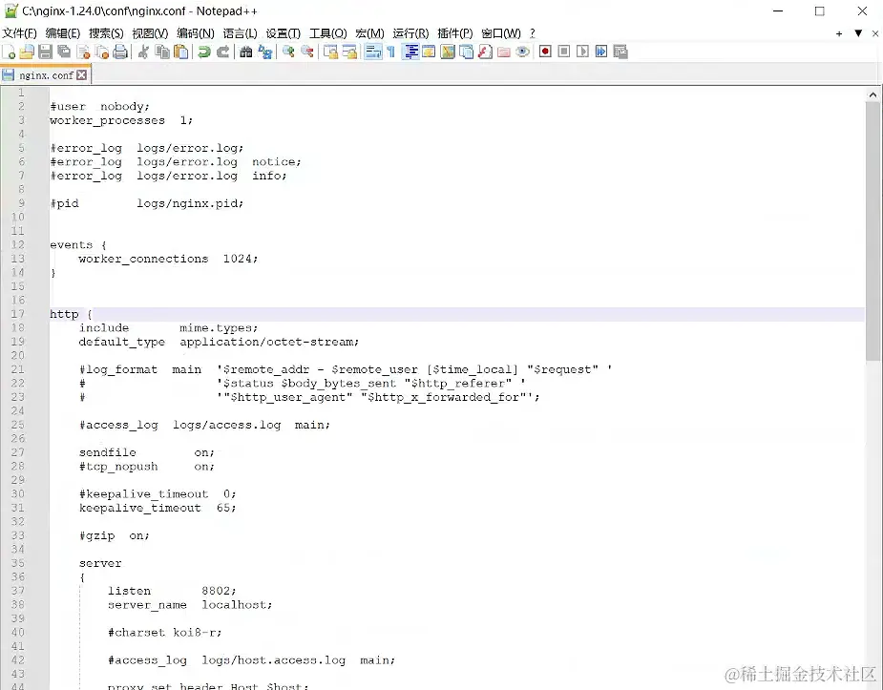Image resolution: width=883 pixels, height=690 pixels.
Task: Open the 搜索(S) menu
Action: 106,33
